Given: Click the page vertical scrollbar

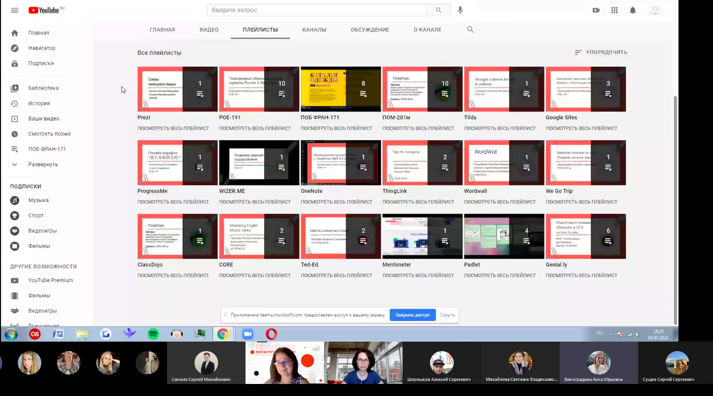Looking at the screenshot, I should tap(675, 209).
